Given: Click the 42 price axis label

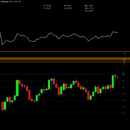Looking at the screenshot, I should coord(123,100).
